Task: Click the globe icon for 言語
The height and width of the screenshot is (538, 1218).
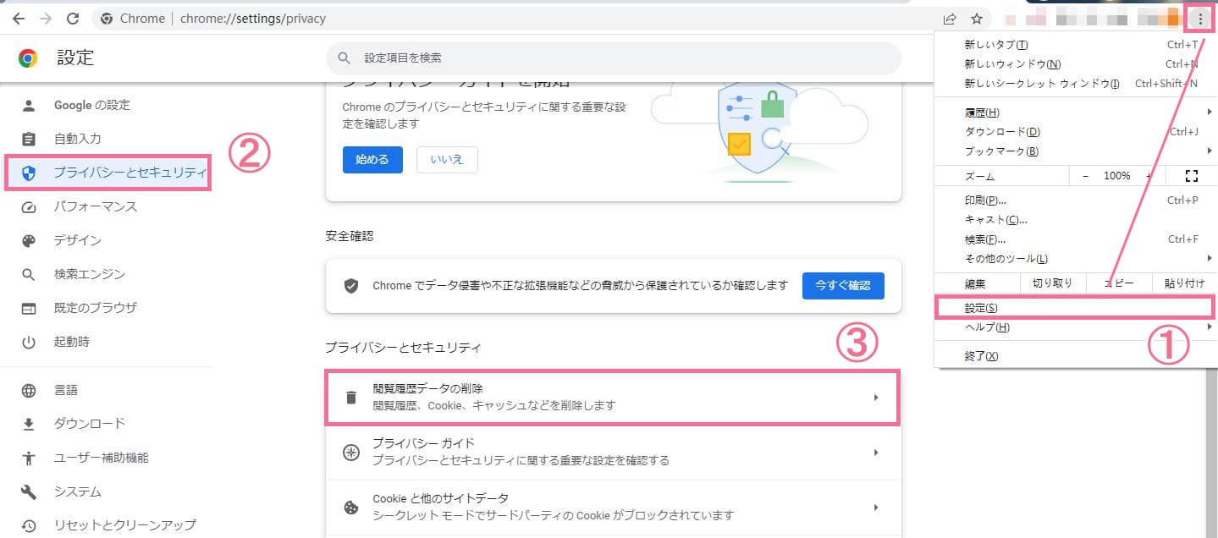Action: click(29, 391)
